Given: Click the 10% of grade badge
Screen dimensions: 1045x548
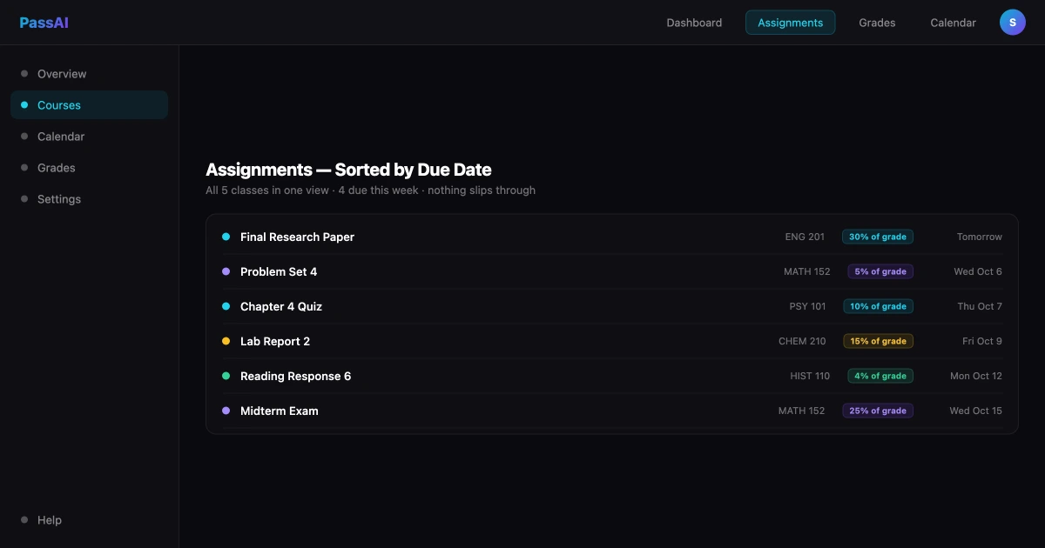Looking at the screenshot, I should pos(878,306).
